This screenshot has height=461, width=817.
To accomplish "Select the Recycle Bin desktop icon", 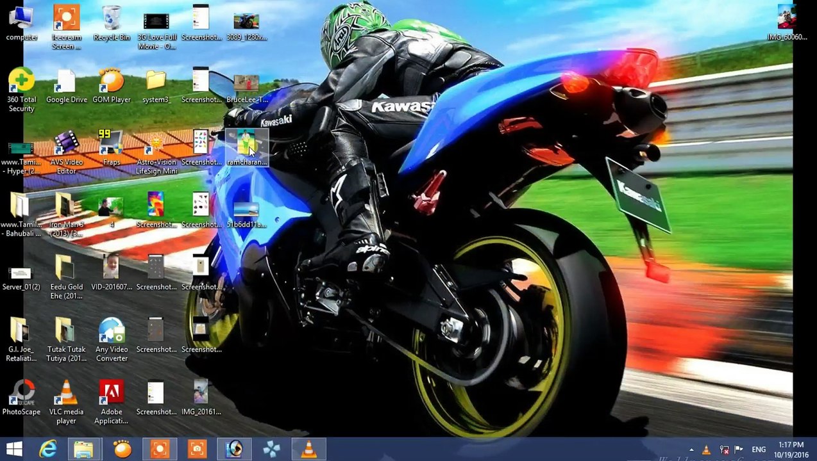I will (x=112, y=23).
